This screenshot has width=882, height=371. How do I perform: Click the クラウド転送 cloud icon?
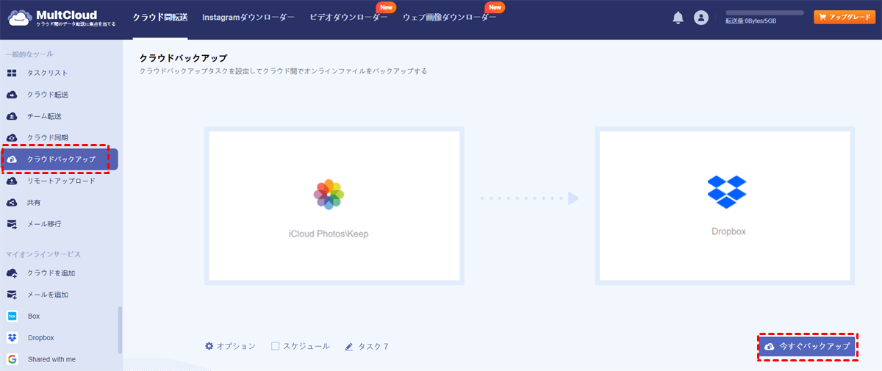click(x=12, y=95)
